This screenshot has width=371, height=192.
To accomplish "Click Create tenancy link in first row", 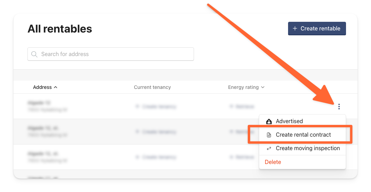I will 156,107.
